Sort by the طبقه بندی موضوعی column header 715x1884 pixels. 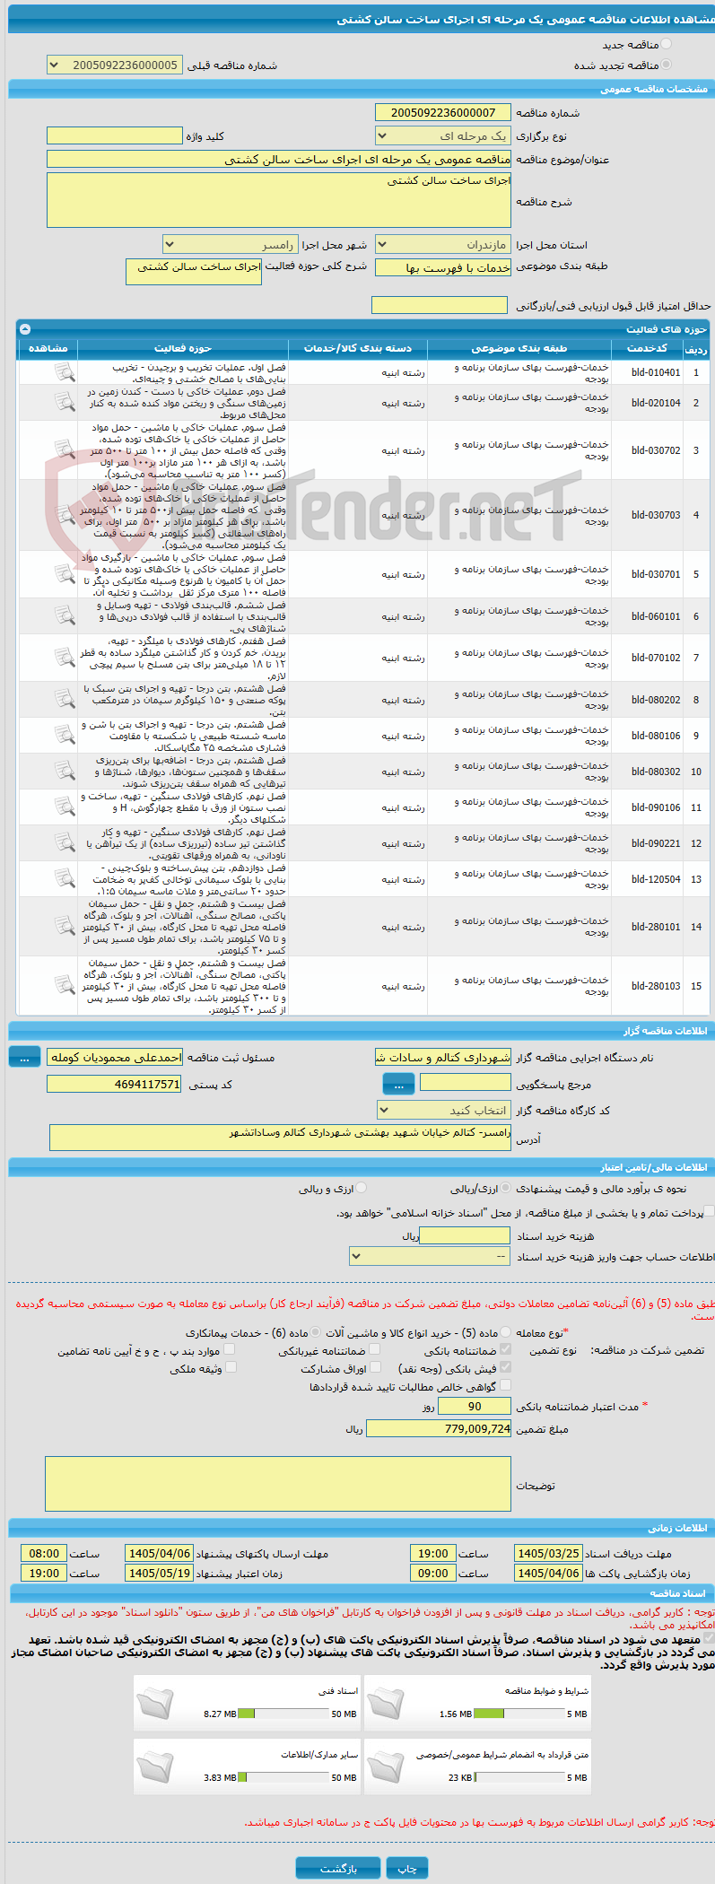click(519, 348)
